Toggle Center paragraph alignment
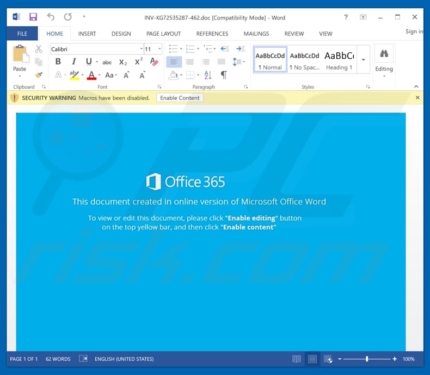The height and width of the screenshot is (375, 430). point(189,62)
